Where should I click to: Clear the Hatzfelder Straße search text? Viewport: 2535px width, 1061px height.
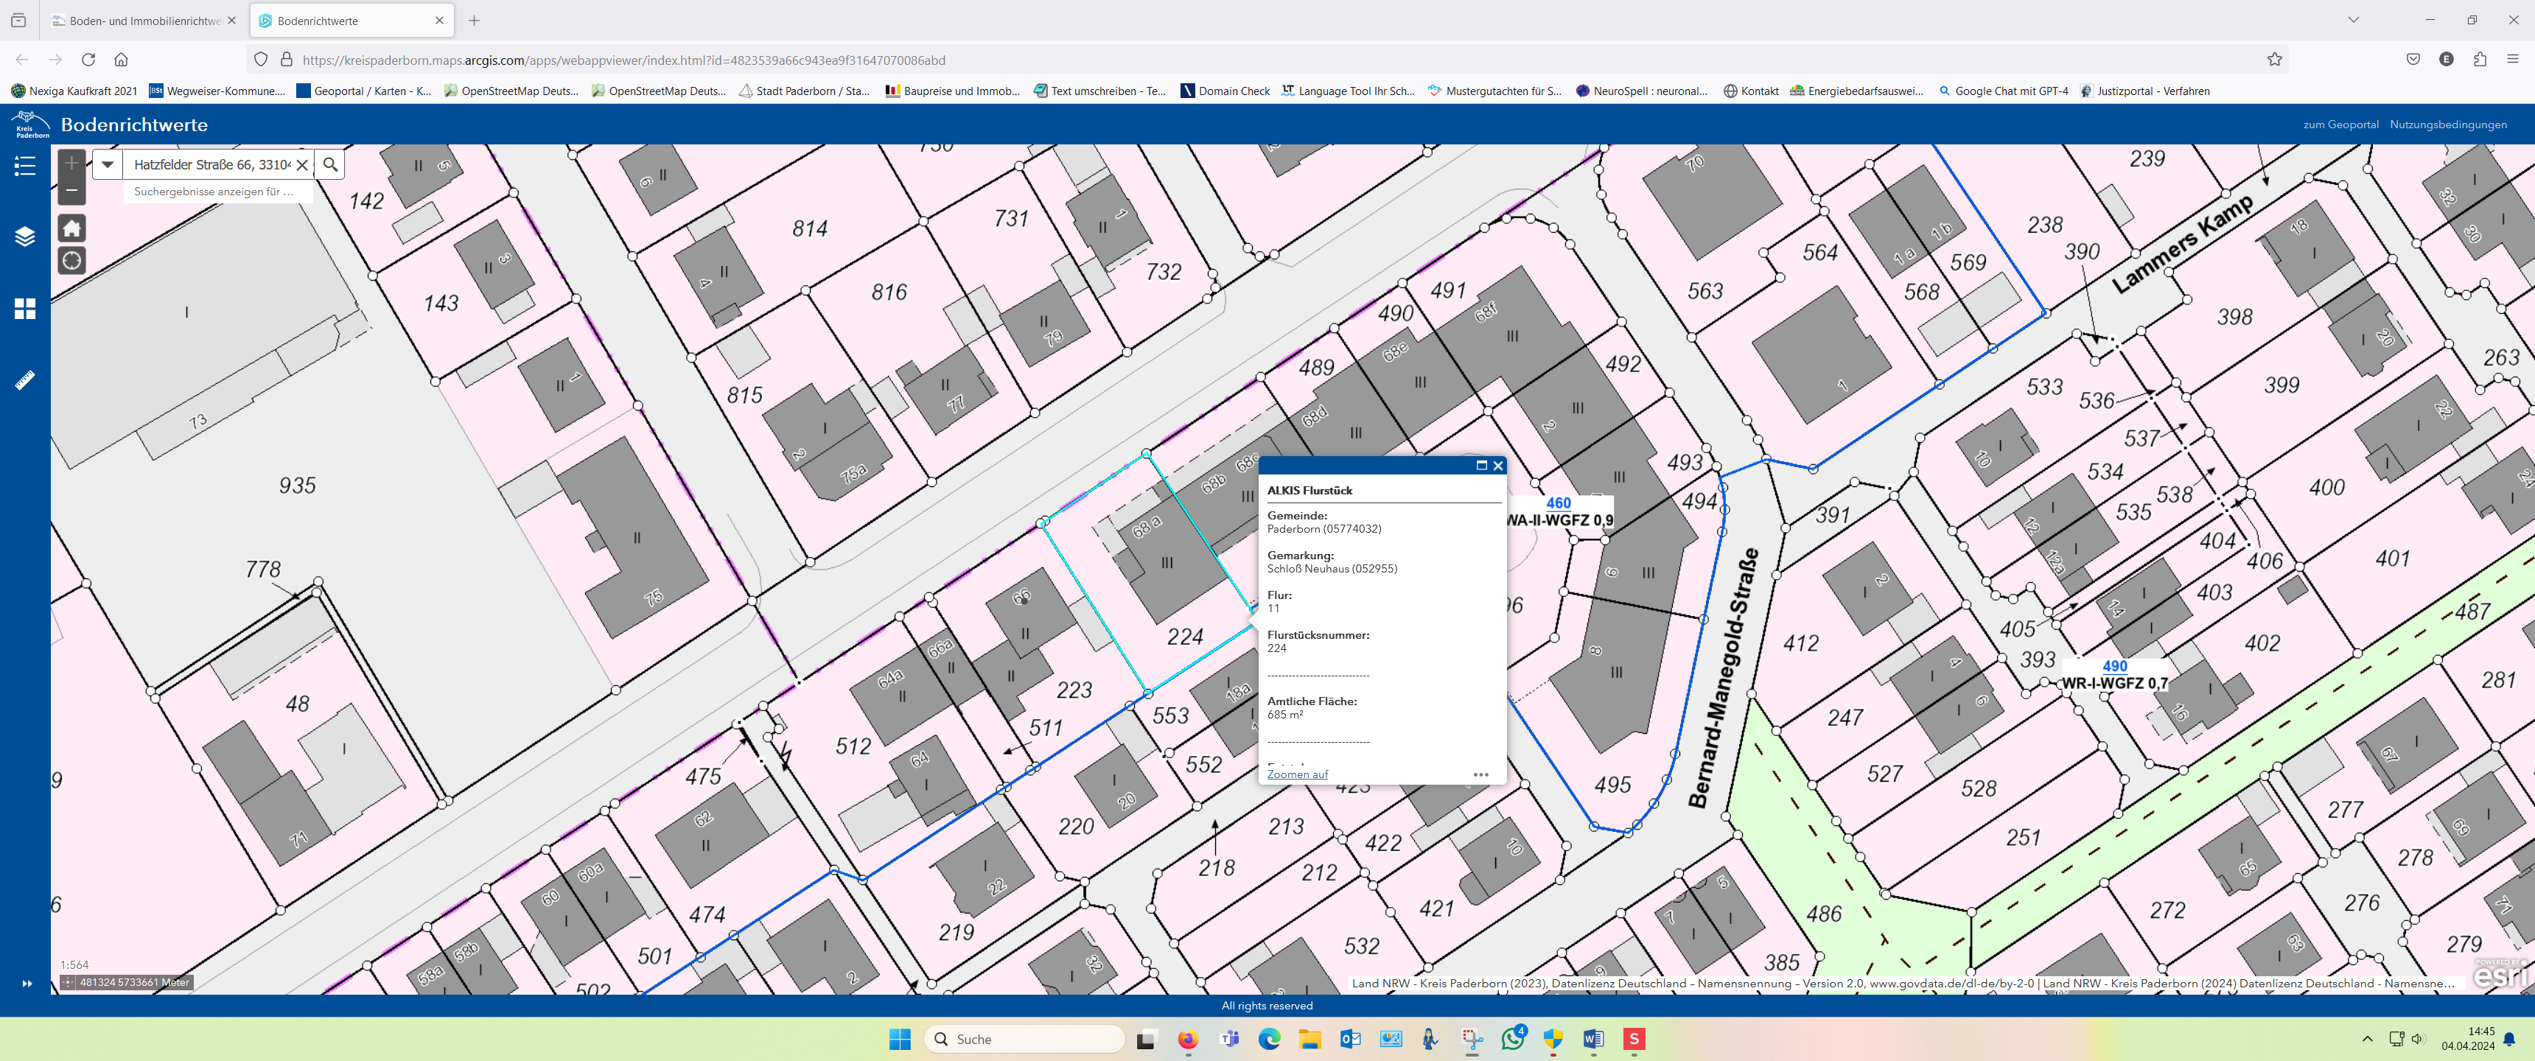[x=302, y=164]
